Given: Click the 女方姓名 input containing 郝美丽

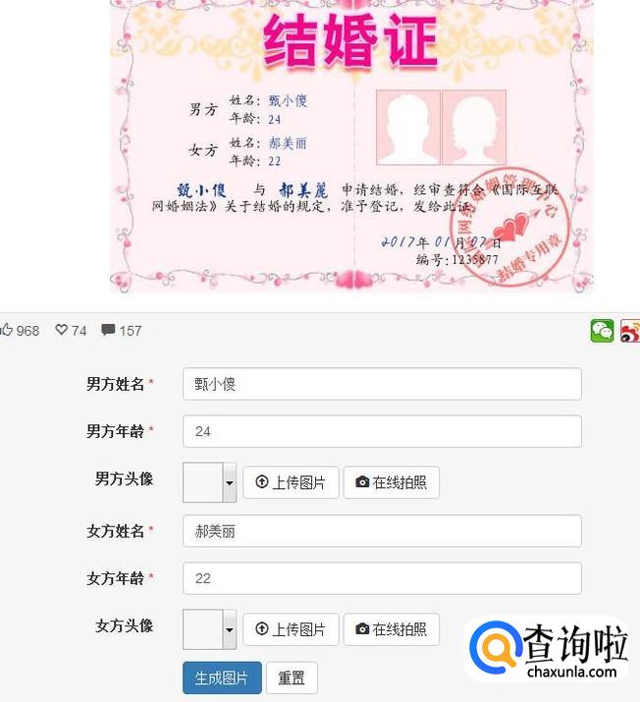Looking at the screenshot, I should [x=382, y=531].
